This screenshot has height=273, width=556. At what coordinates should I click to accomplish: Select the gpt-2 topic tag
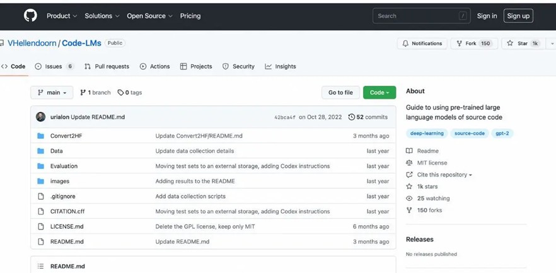(x=502, y=133)
